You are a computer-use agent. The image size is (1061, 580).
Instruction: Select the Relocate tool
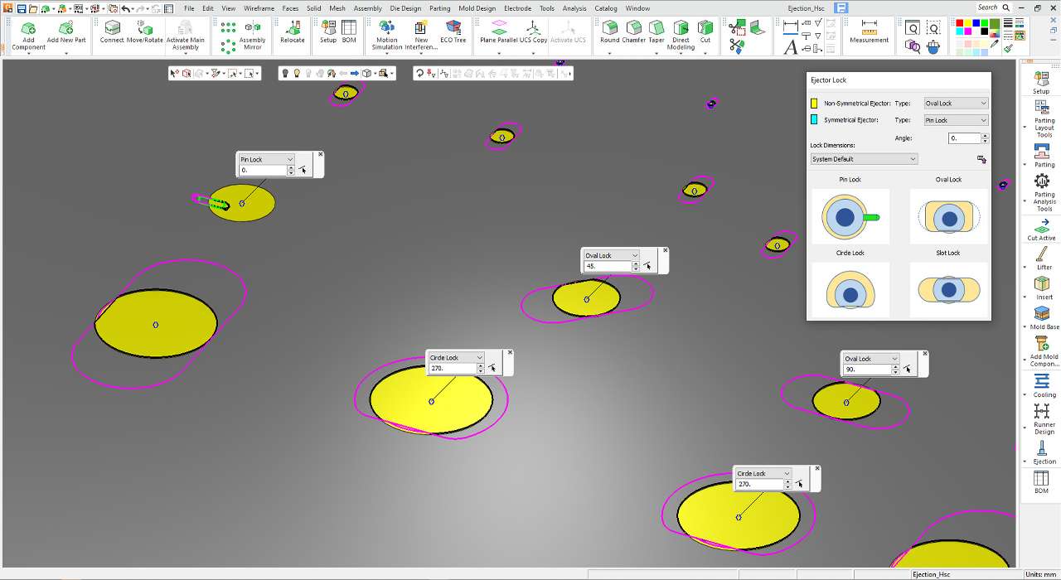[292, 29]
